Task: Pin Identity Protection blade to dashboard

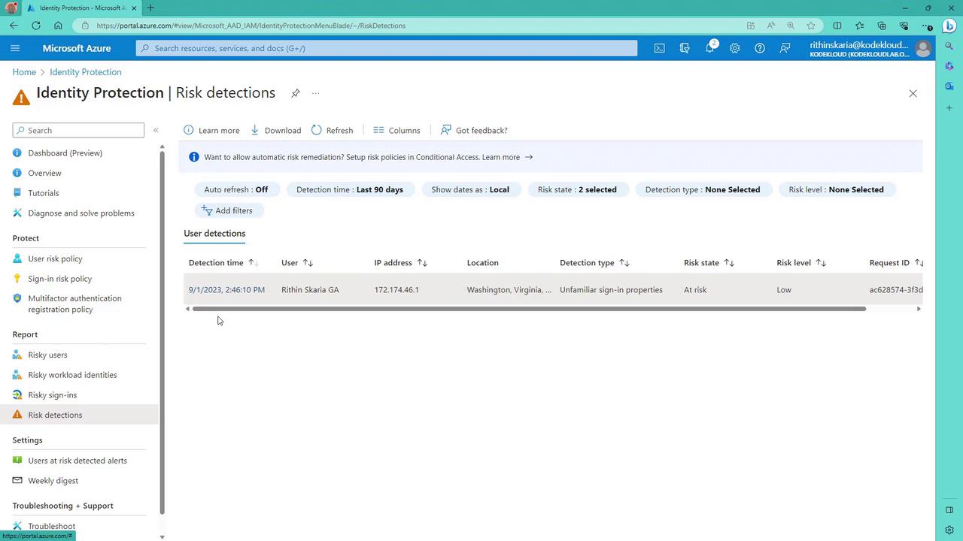Action: point(296,93)
